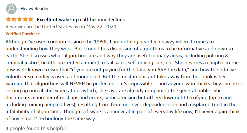Click 'infallibility' in the review paragraph
The image size is (247, 133).
pos(17,111)
